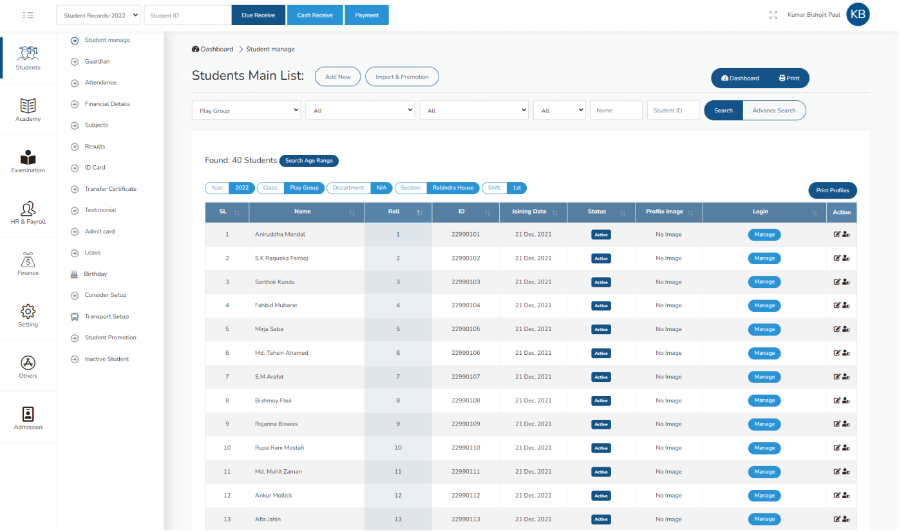Image resolution: width=899 pixels, height=531 pixels.
Task: Open HR & Payroll icon
Action: click(28, 209)
